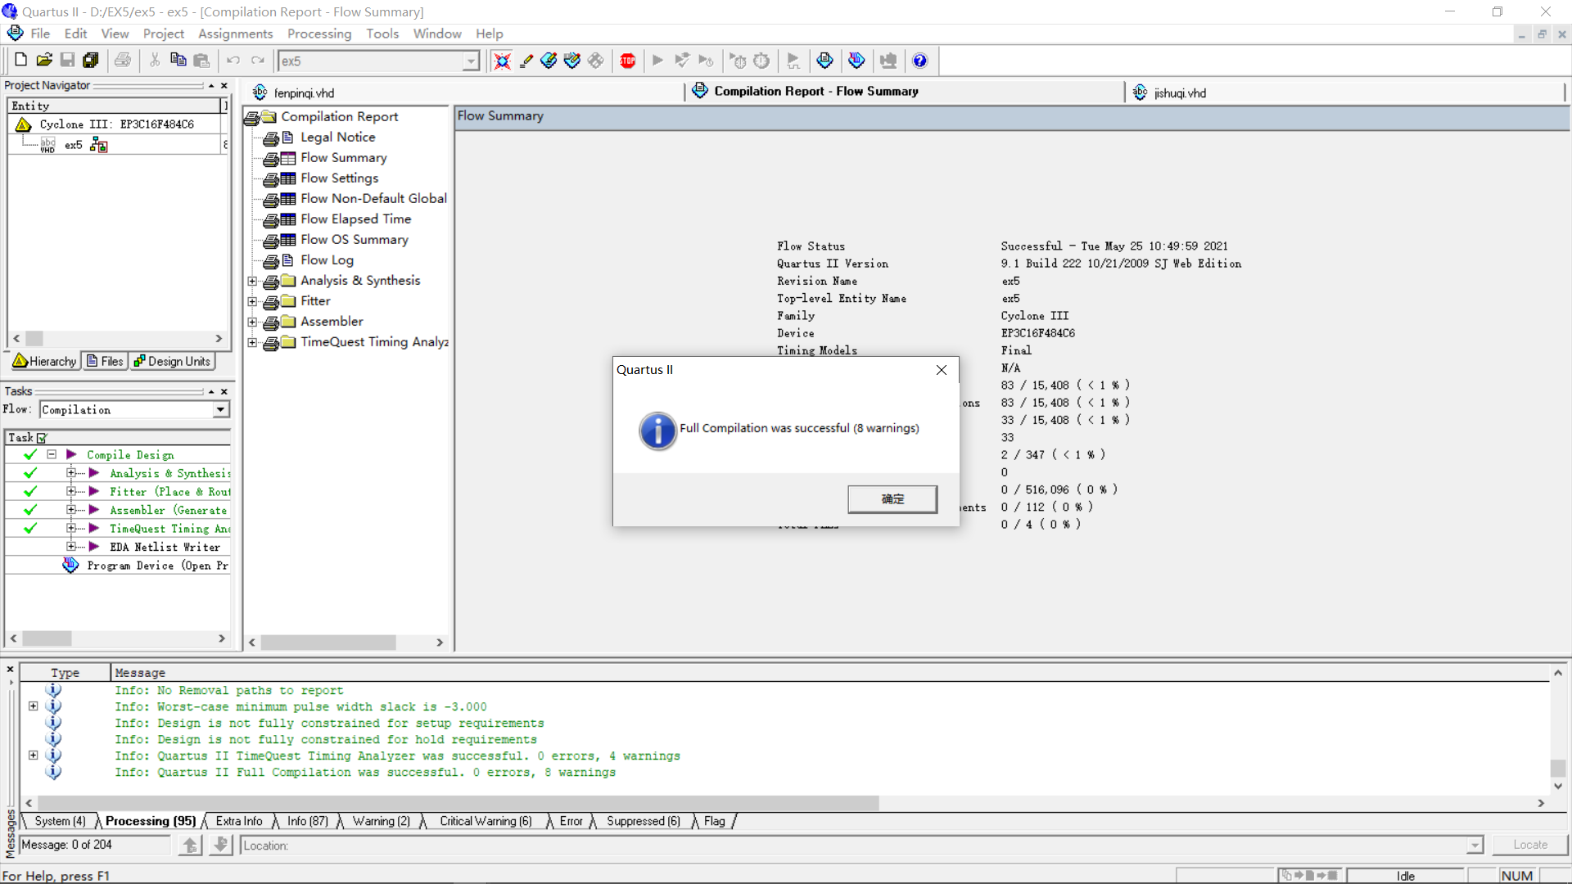
Task: Confirm dialog with 确定 button
Action: [892, 499]
